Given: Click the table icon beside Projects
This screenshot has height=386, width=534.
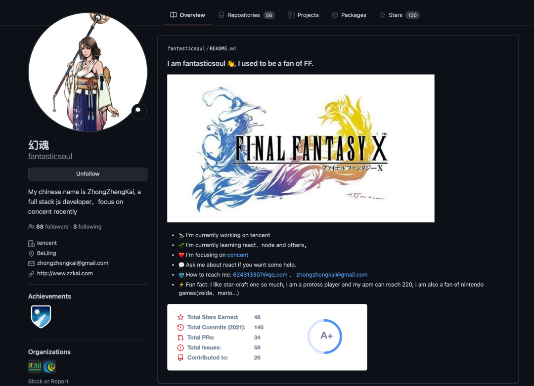Looking at the screenshot, I should [291, 15].
